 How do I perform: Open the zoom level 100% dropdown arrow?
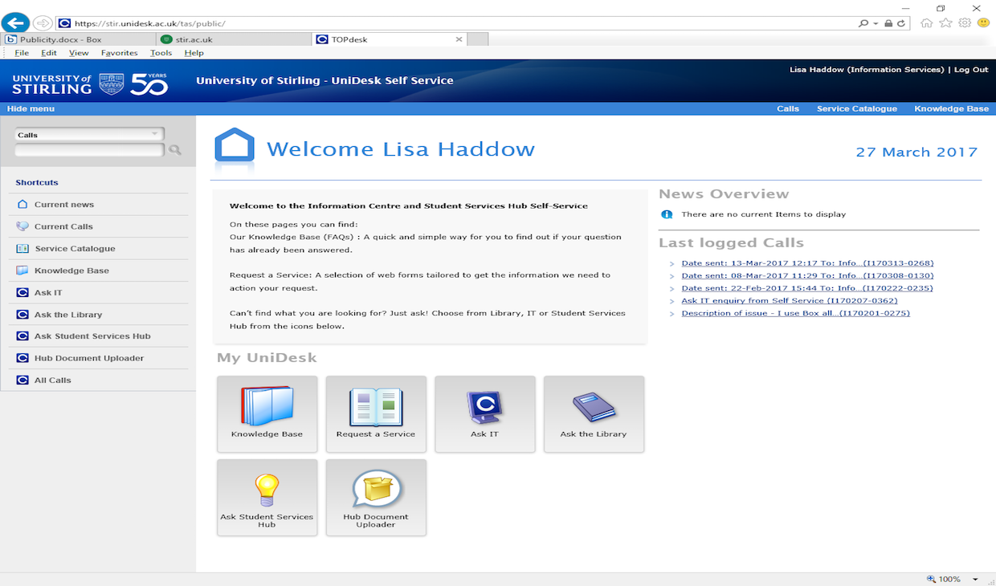click(975, 579)
